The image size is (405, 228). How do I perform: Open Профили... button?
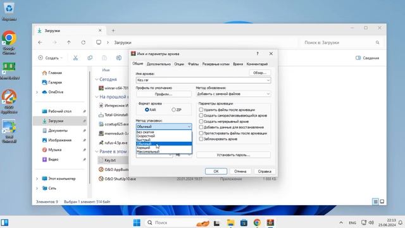click(163, 94)
